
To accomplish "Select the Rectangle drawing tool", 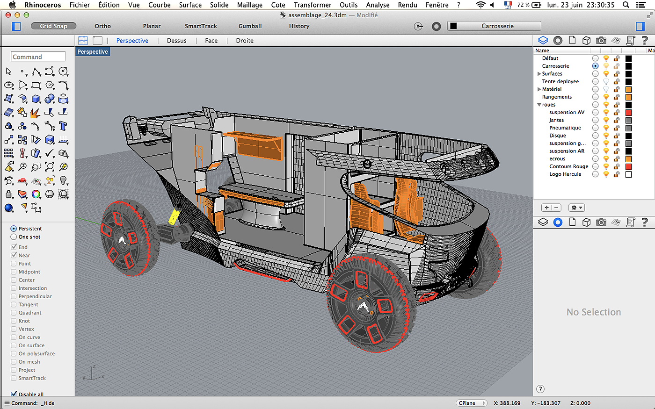I will [36, 86].
